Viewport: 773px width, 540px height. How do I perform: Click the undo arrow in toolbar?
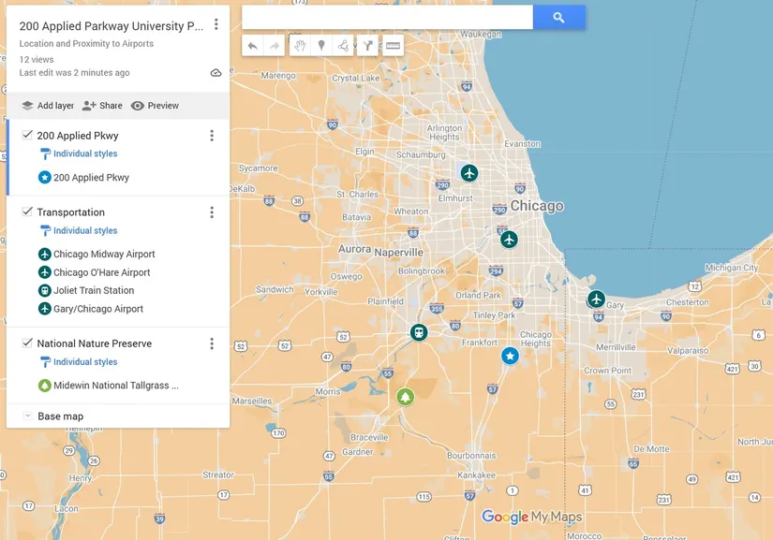[x=253, y=46]
